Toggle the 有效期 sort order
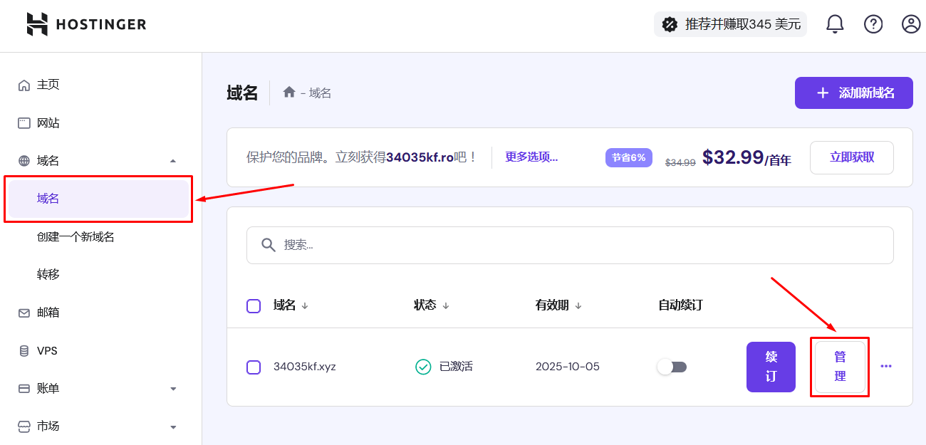Viewport: 926px width, 445px height. [577, 305]
